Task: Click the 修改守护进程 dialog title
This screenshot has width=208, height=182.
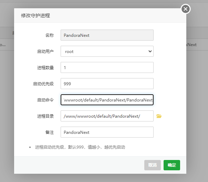Action: click(x=35, y=15)
